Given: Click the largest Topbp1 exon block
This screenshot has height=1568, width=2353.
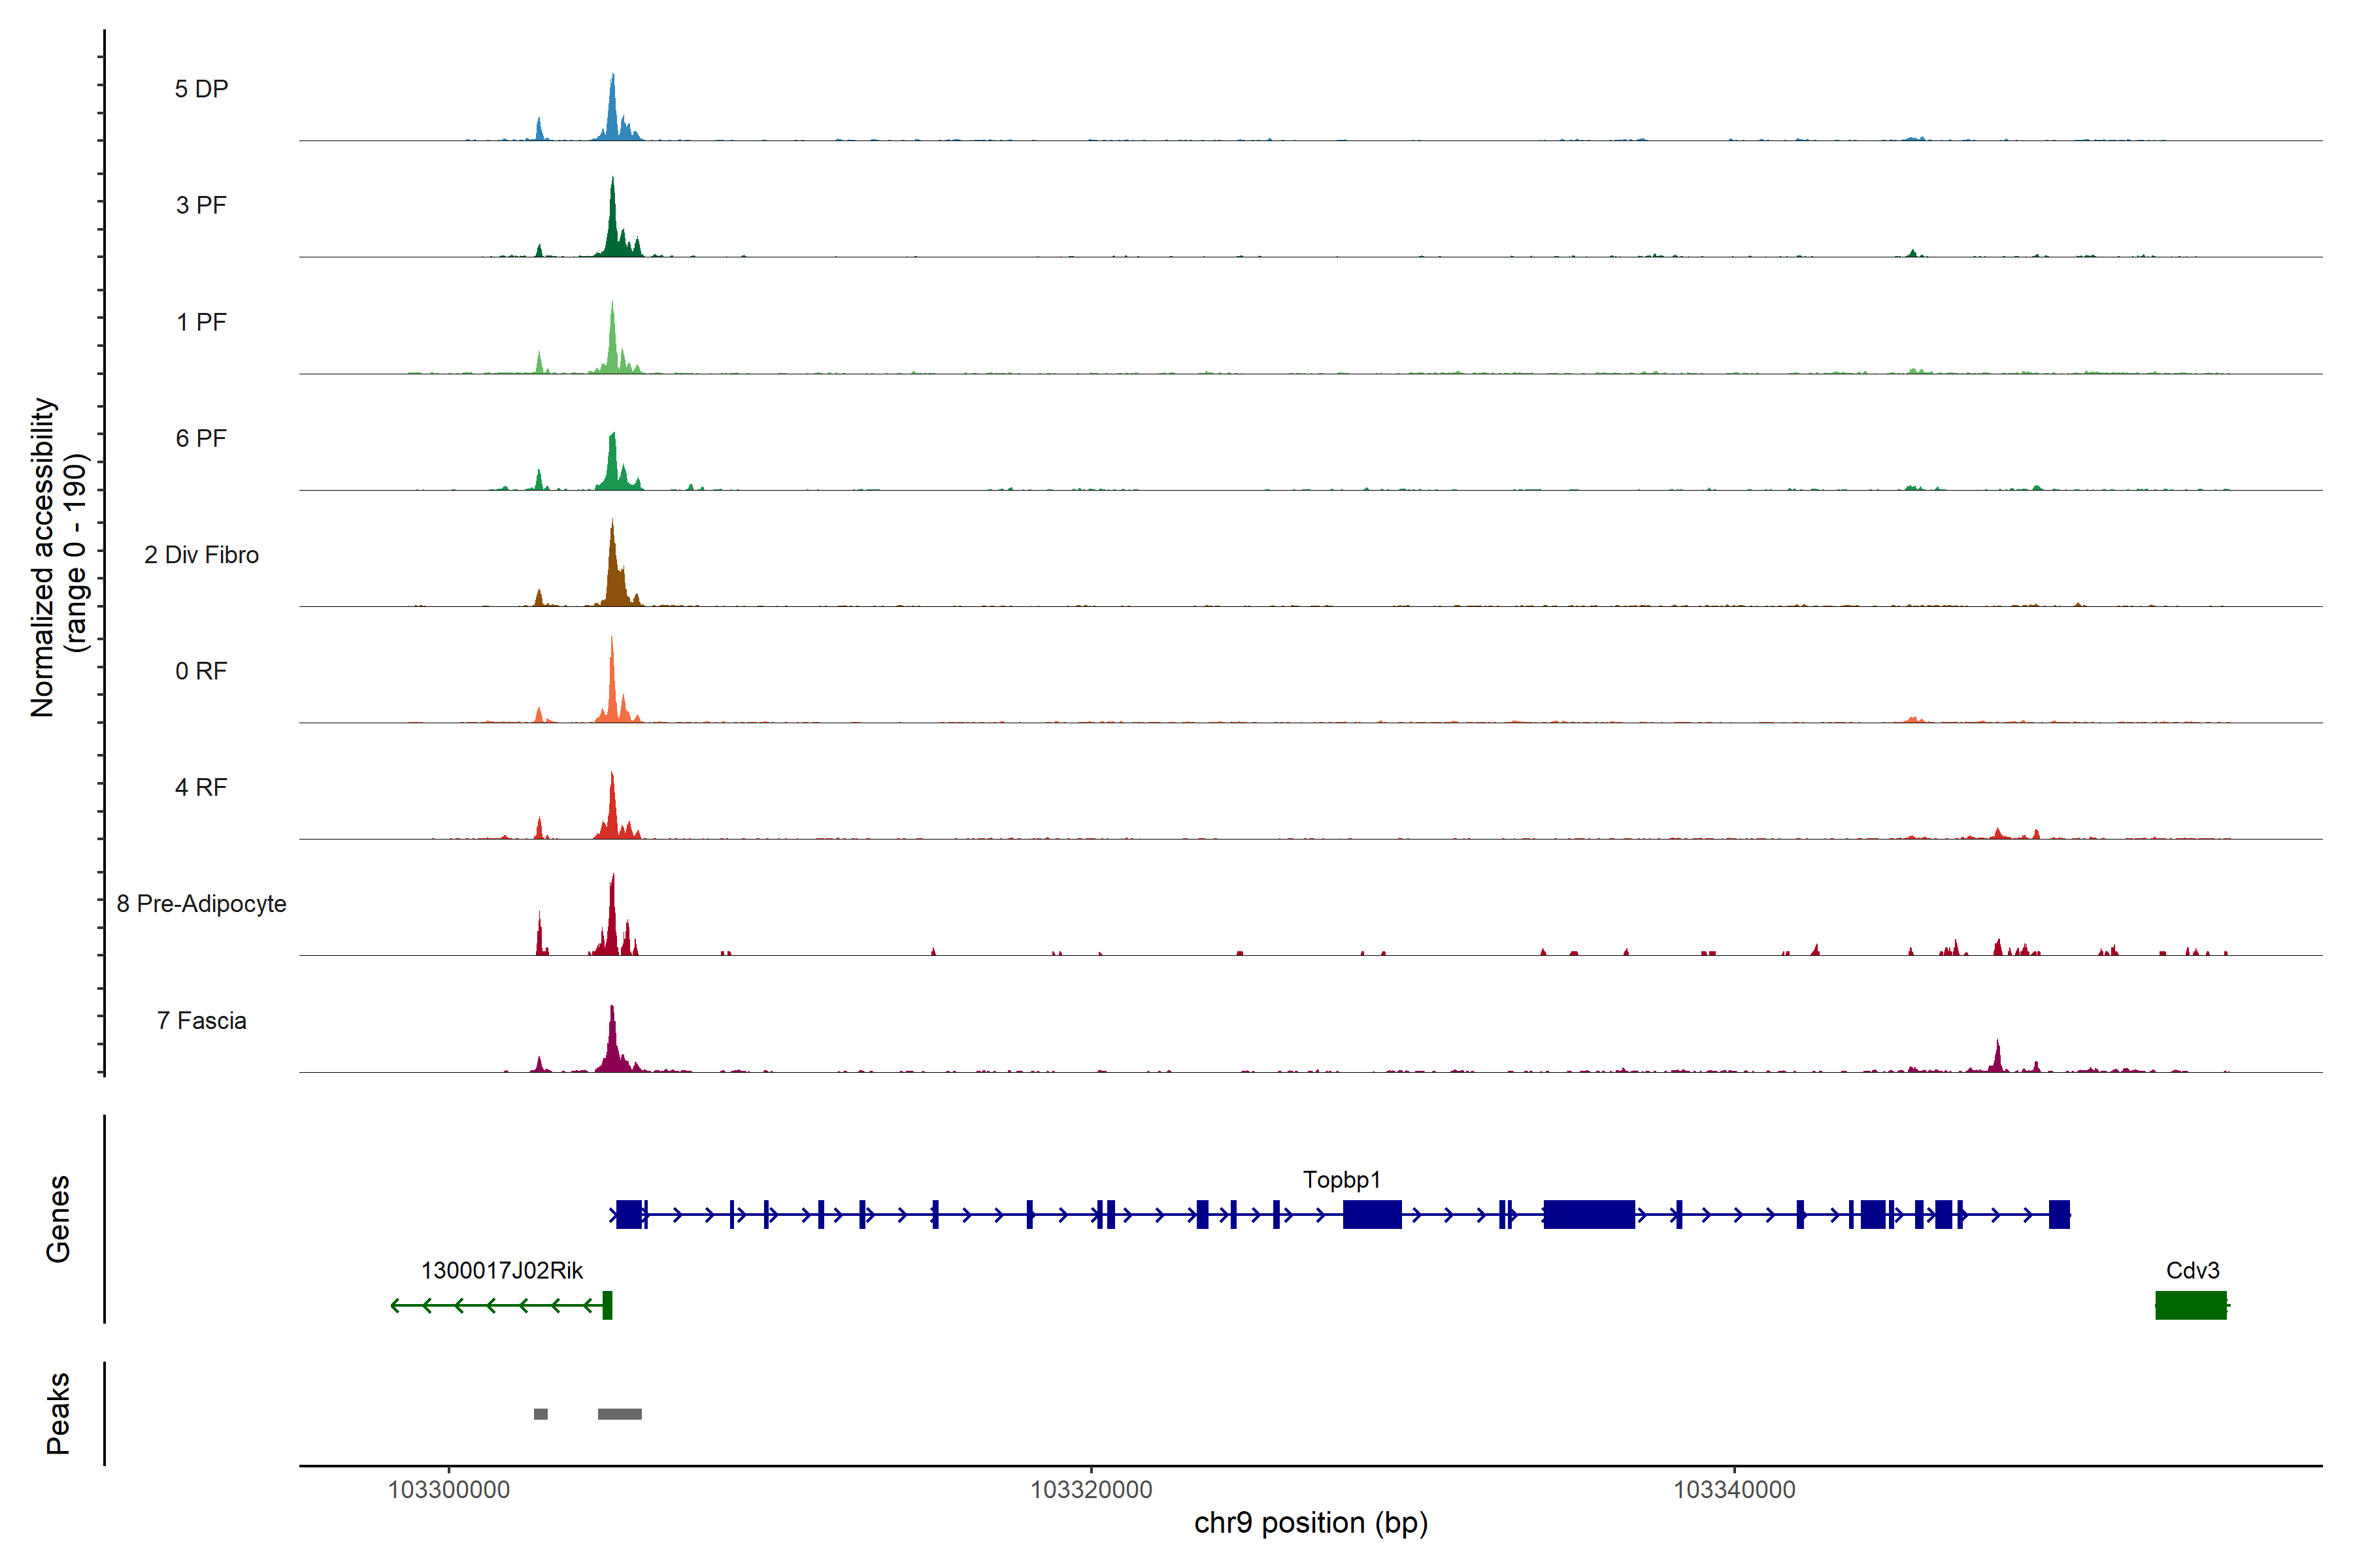Looking at the screenshot, I should 1589,1215.
